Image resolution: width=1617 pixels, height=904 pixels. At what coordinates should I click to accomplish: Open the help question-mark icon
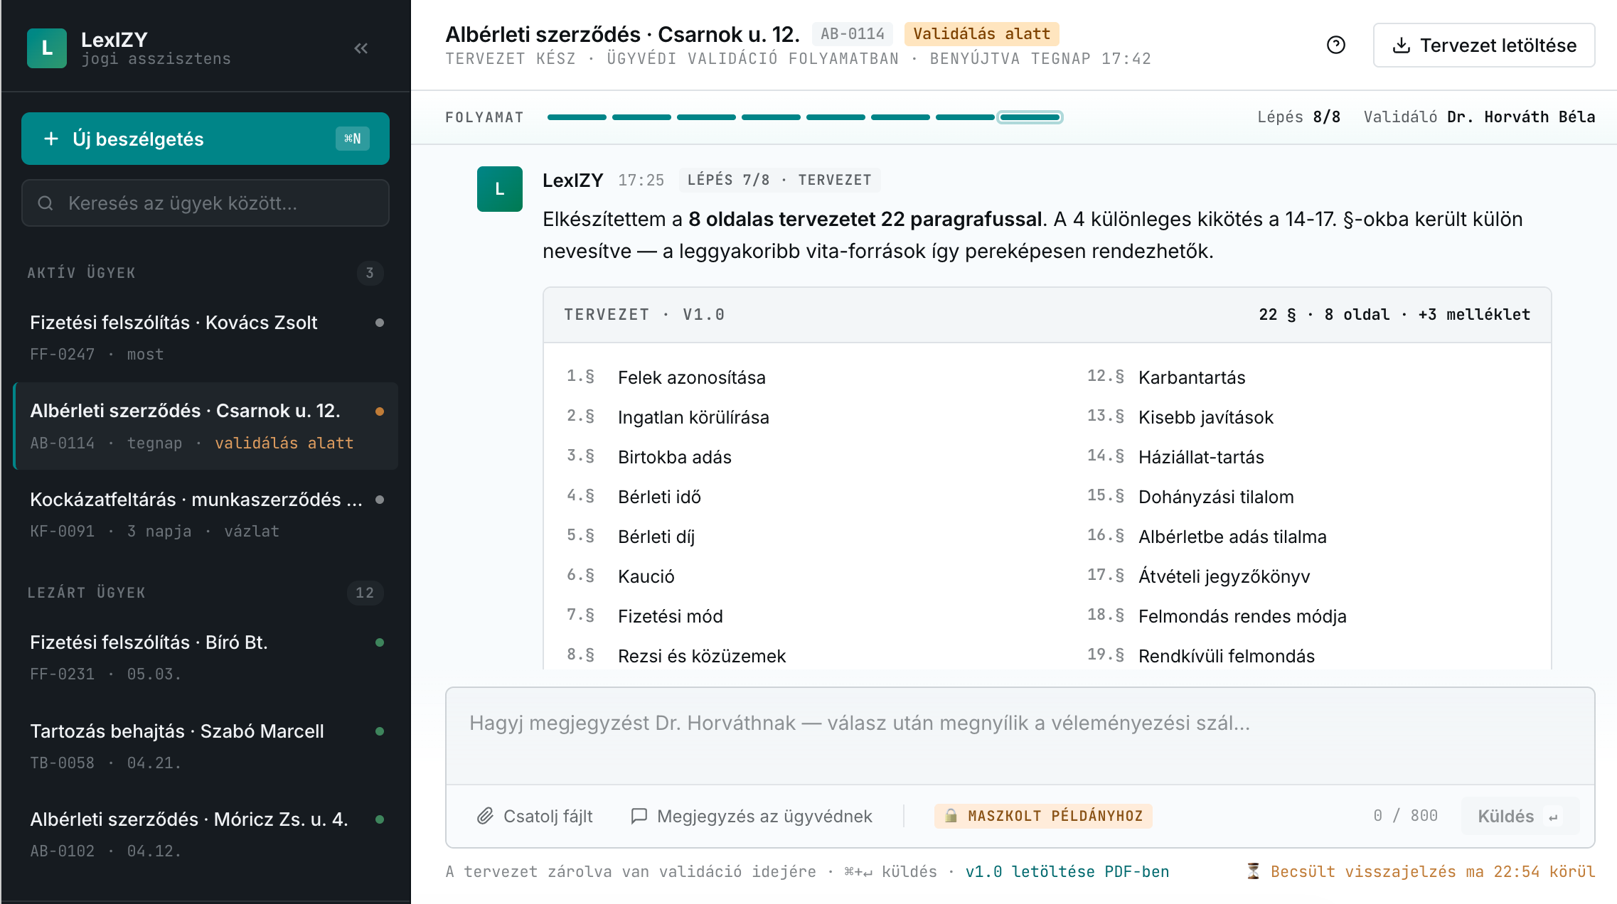coord(1336,45)
